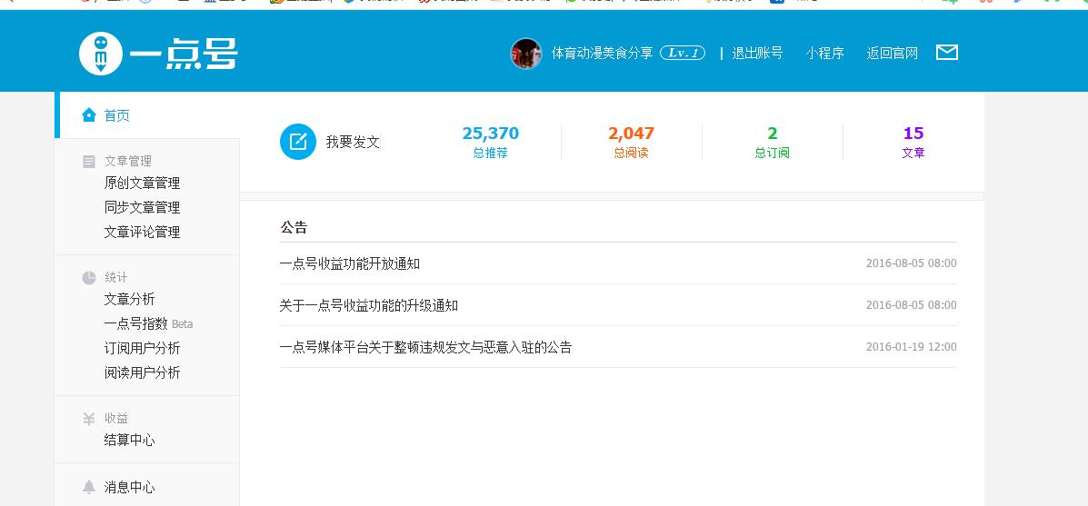The width and height of the screenshot is (1088, 506).
Task: Open the 小程序 header link
Action: click(x=825, y=54)
